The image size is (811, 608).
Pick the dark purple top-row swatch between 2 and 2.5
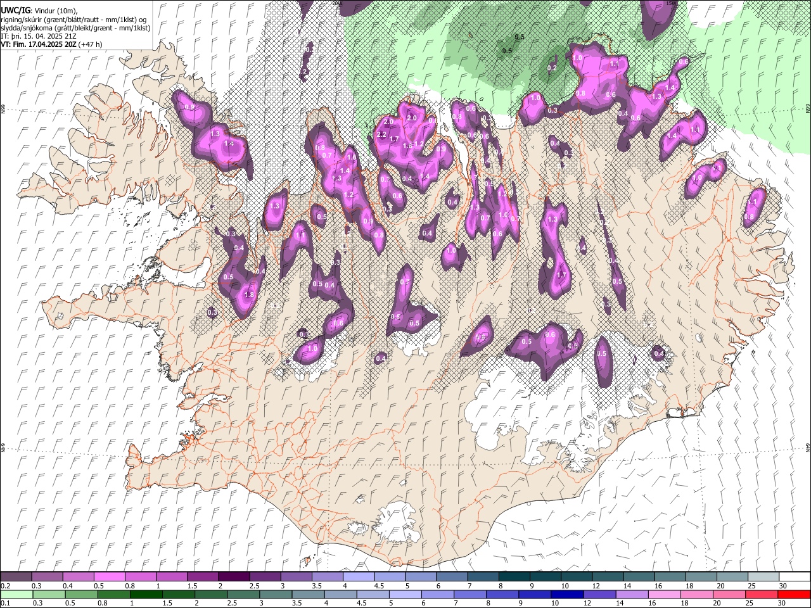234,576
